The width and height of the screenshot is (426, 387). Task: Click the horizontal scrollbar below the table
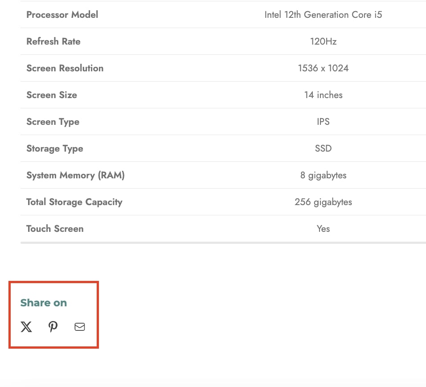(223, 243)
